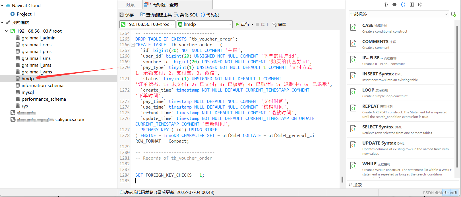This screenshot has width=461, height=197.
Task: Open the 全部标签 tag filter dropdown
Action: [399, 14]
